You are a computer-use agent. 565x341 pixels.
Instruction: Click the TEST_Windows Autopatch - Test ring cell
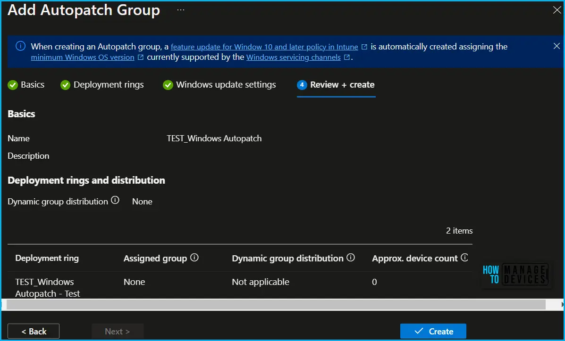click(48, 288)
